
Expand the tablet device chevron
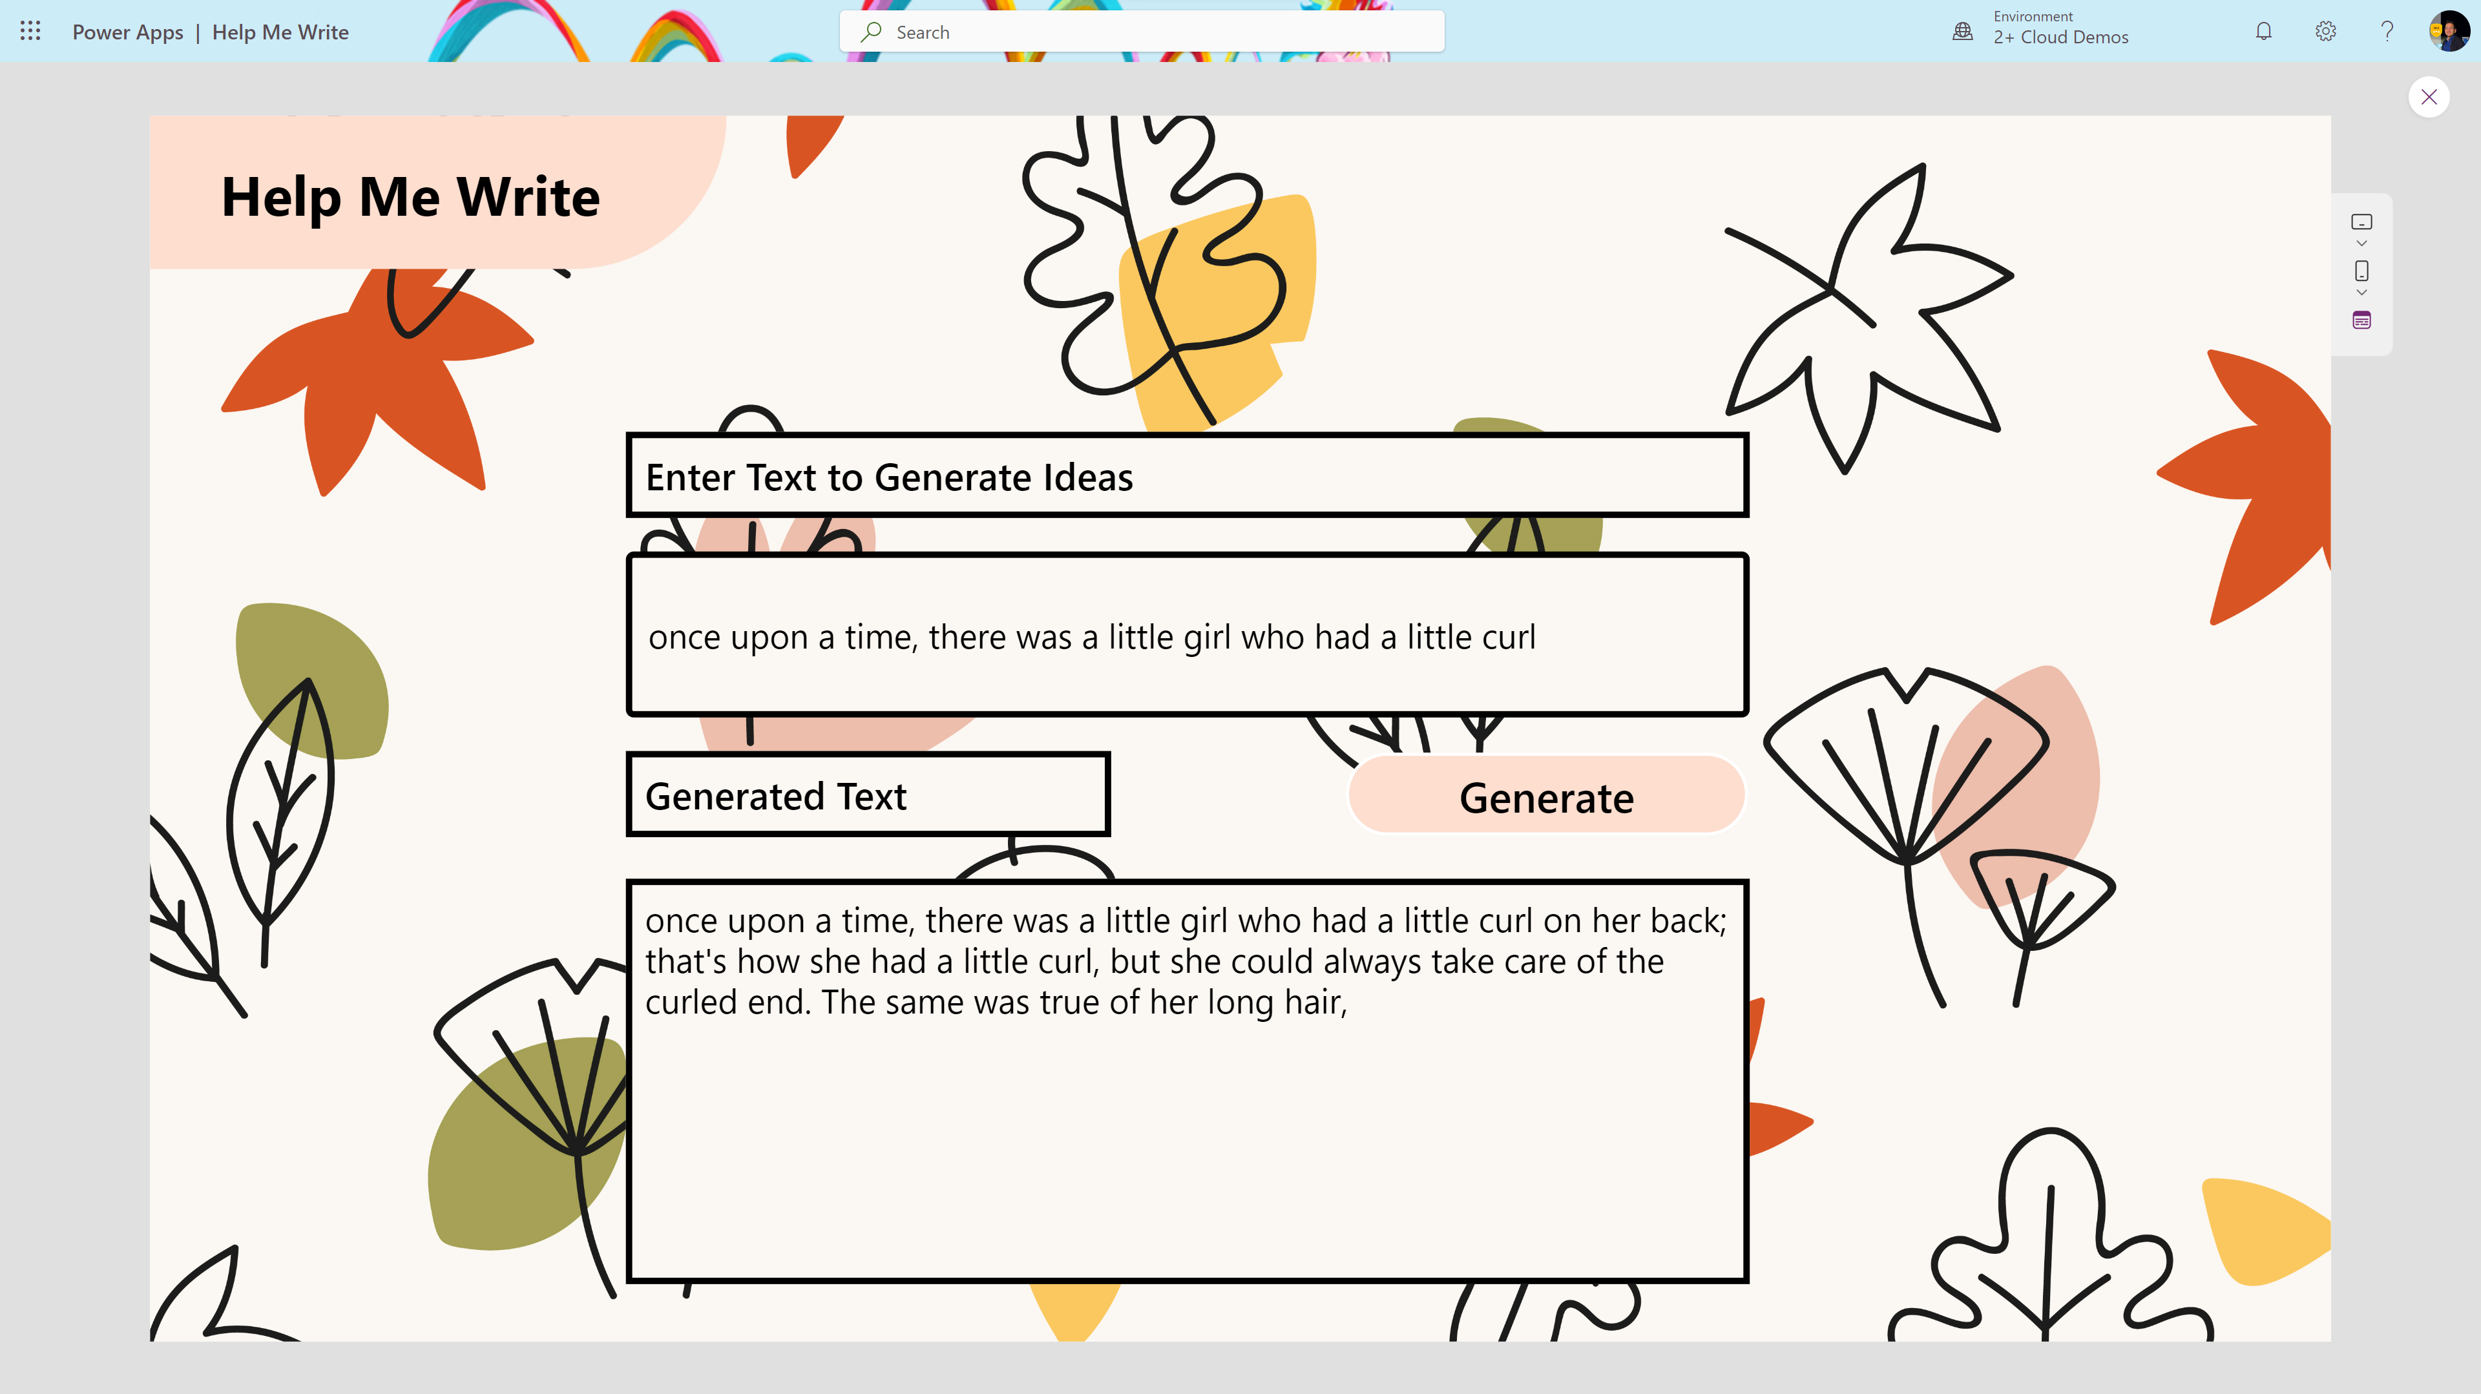(2361, 244)
